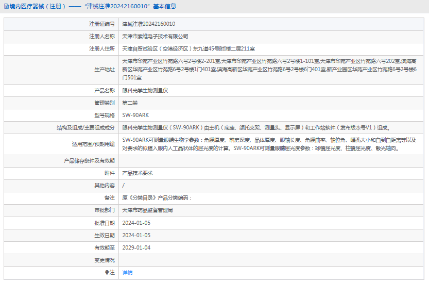Click the 生产地址 label
The height and width of the screenshot is (281, 429).
pyautogui.click(x=105, y=70)
